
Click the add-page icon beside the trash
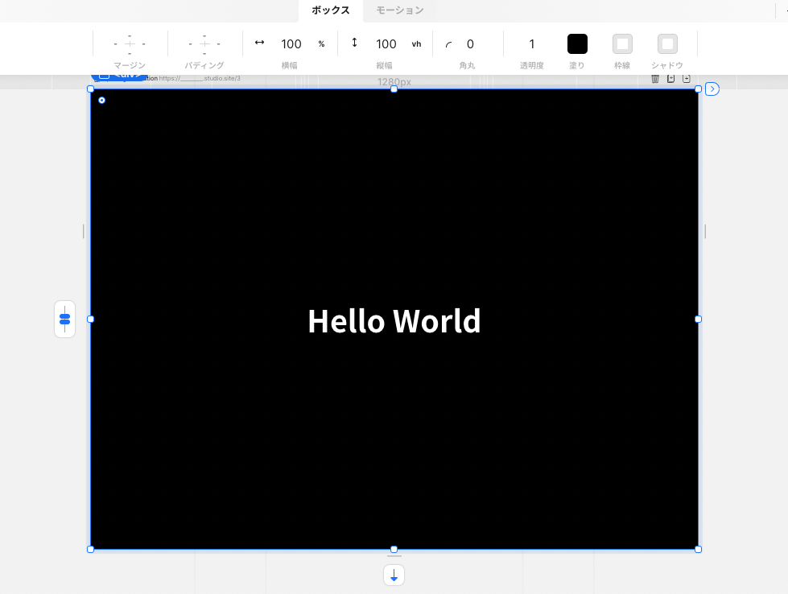671,79
